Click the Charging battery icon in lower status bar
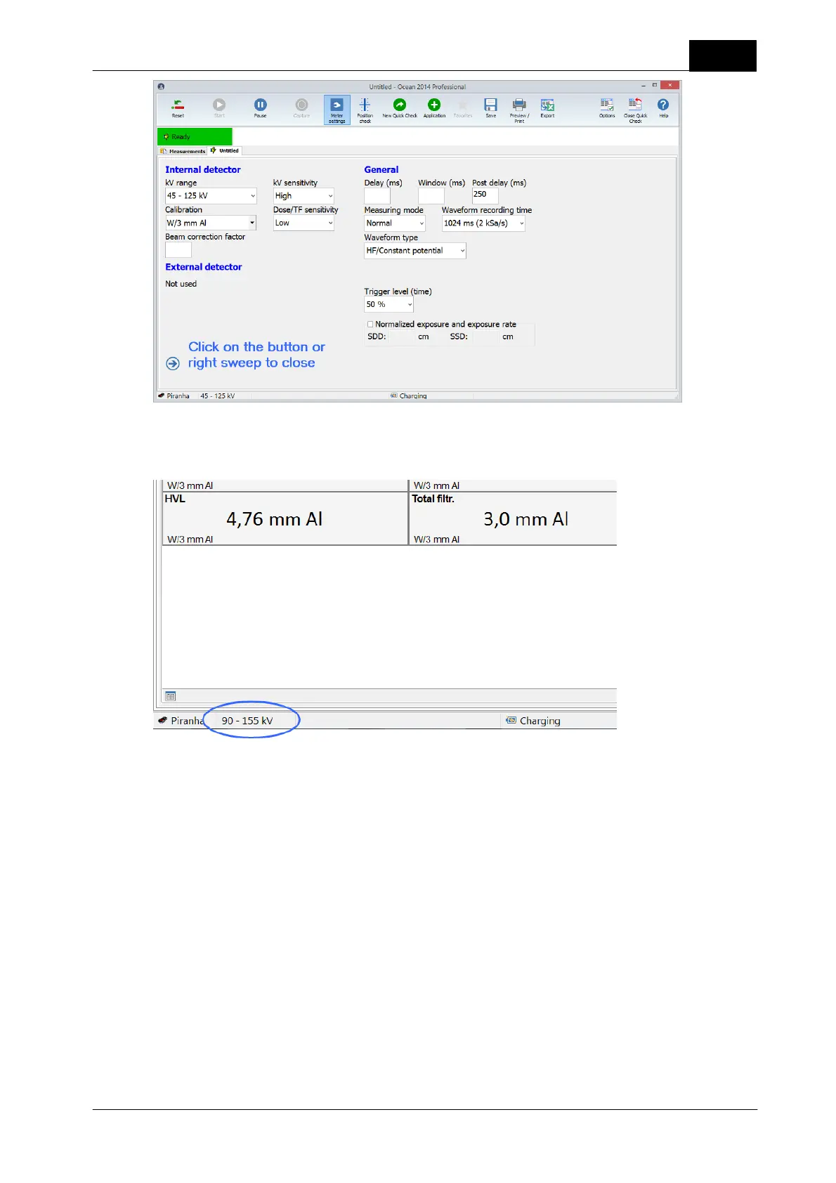 511,720
